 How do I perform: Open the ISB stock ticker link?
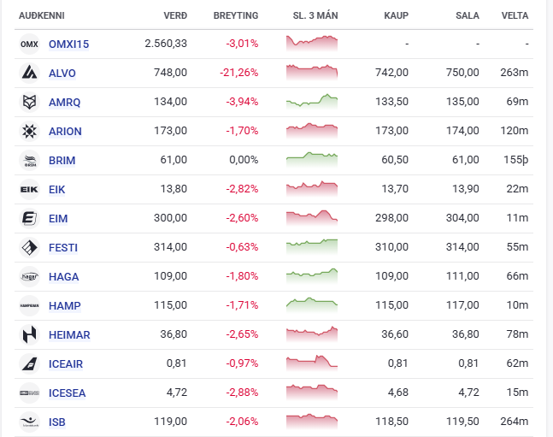pos(57,422)
